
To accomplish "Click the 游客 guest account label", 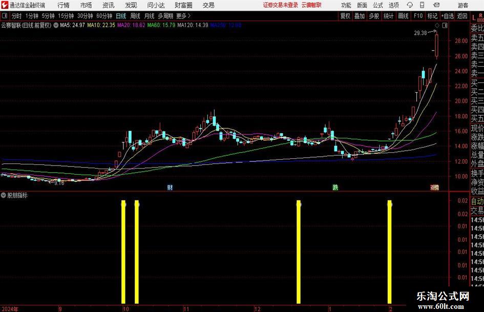I will [x=462, y=5].
